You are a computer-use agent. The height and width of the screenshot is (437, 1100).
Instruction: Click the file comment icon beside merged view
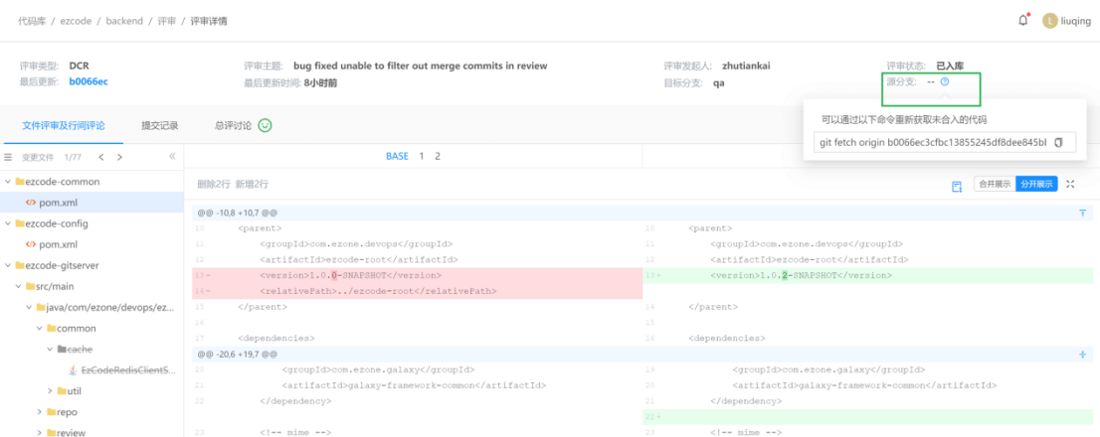956,186
